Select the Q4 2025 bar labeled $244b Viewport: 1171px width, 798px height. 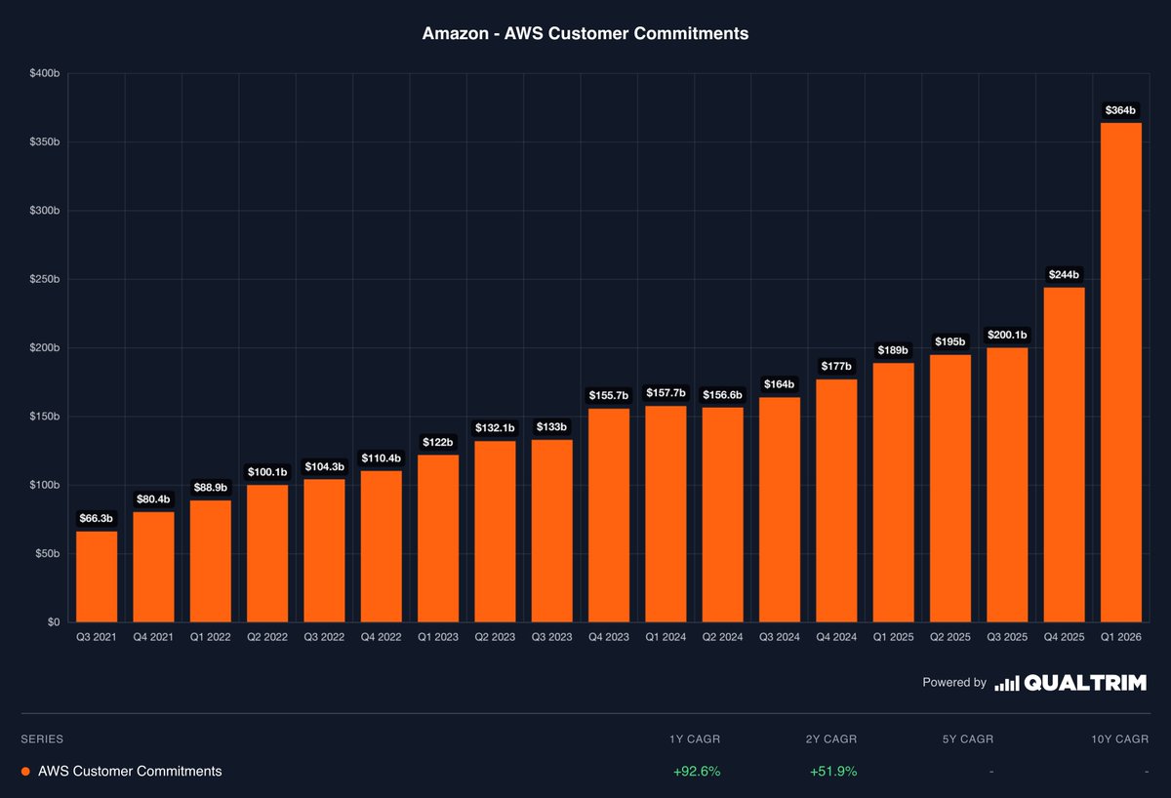(1064, 455)
